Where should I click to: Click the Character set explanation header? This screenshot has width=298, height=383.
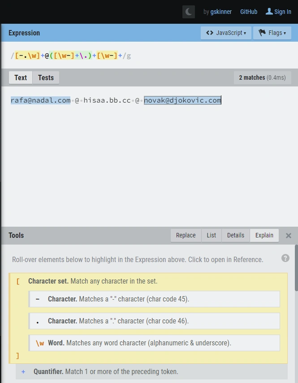pyautogui.click(x=93, y=281)
